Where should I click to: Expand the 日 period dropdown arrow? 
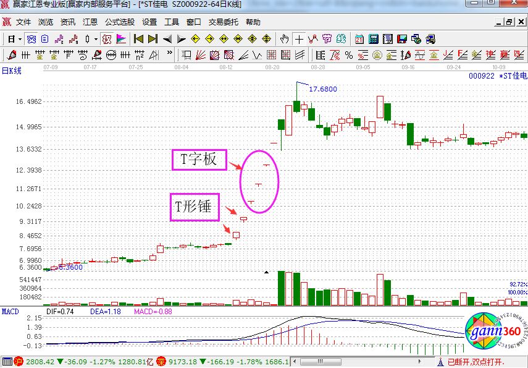[x=20, y=39]
